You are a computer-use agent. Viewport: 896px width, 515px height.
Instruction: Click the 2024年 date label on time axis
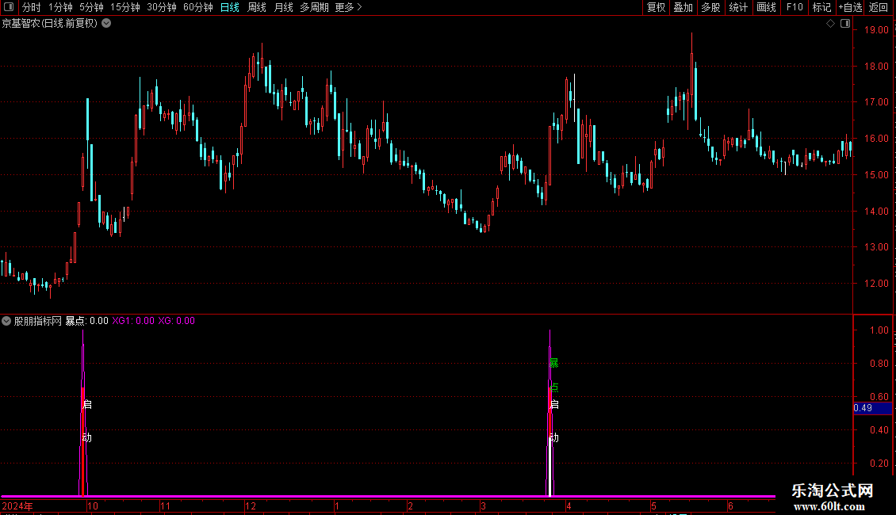coord(17,505)
